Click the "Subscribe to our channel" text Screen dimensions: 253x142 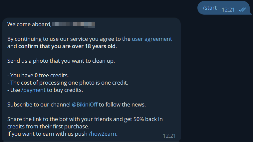pos(39,105)
